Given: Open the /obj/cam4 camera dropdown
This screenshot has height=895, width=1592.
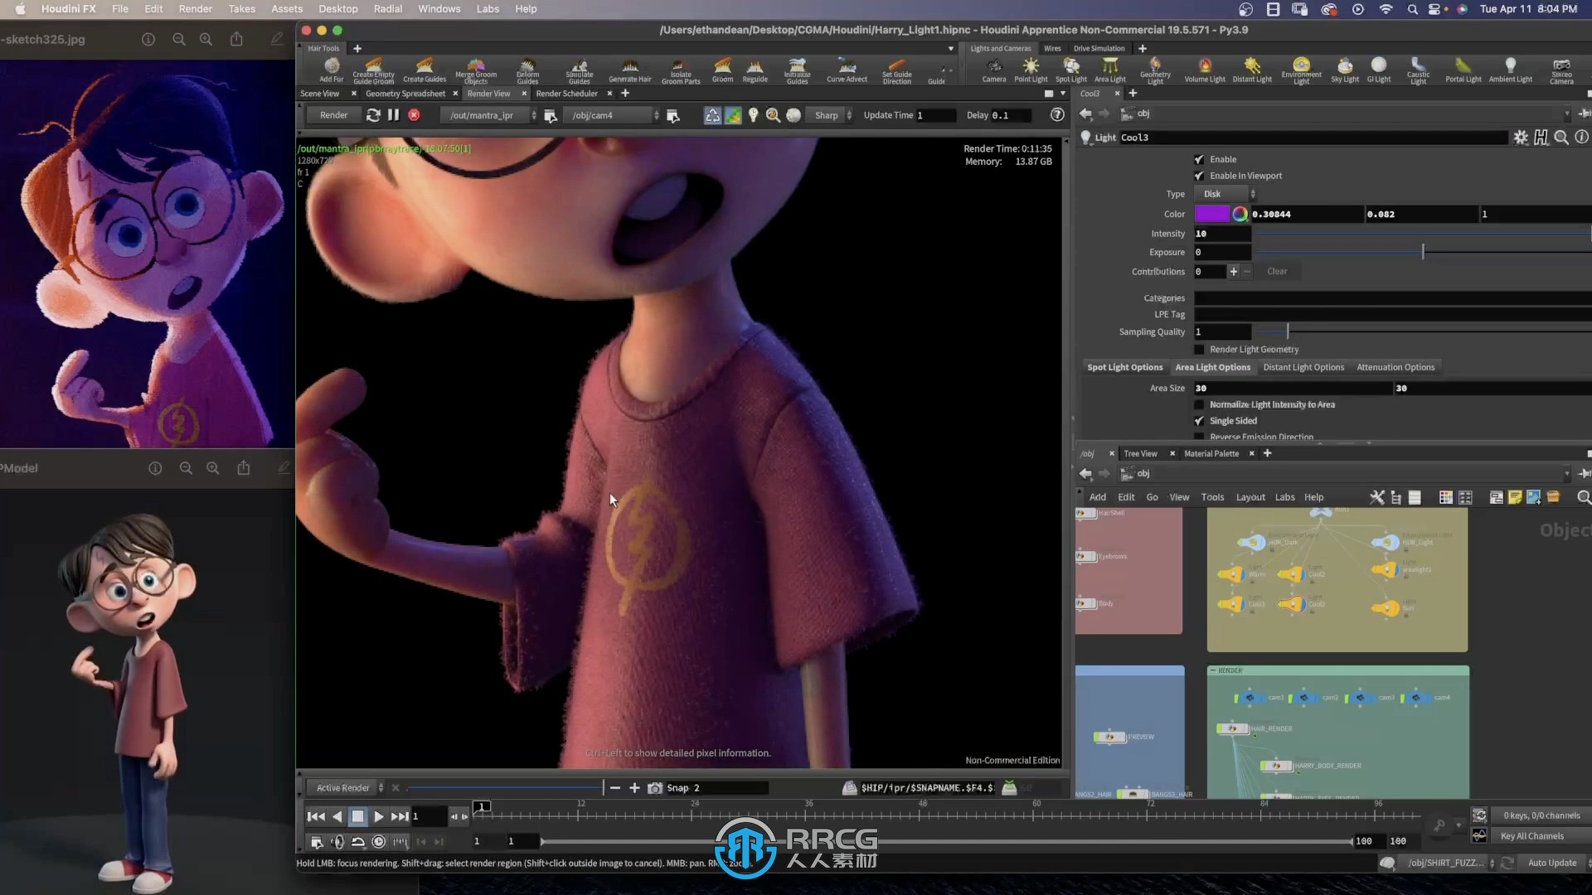Looking at the screenshot, I should click(612, 115).
